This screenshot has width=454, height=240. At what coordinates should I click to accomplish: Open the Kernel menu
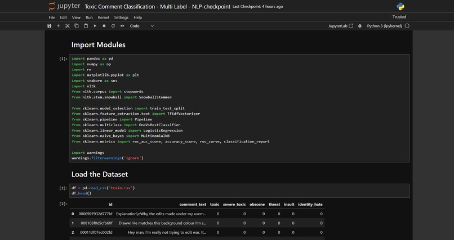pyautogui.click(x=104, y=17)
